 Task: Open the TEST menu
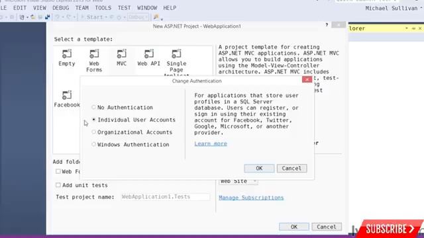click(x=124, y=8)
